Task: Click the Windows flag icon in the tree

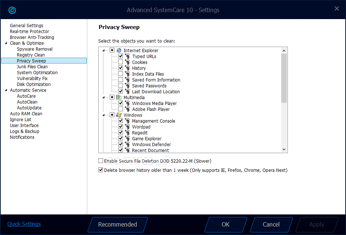Action: pyautogui.click(x=119, y=115)
